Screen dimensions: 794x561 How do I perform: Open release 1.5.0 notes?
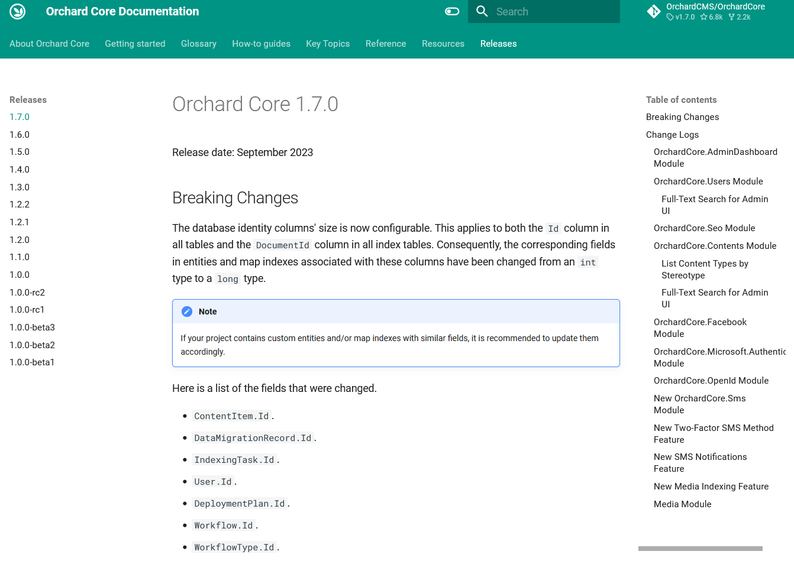pyautogui.click(x=20, y=152)
